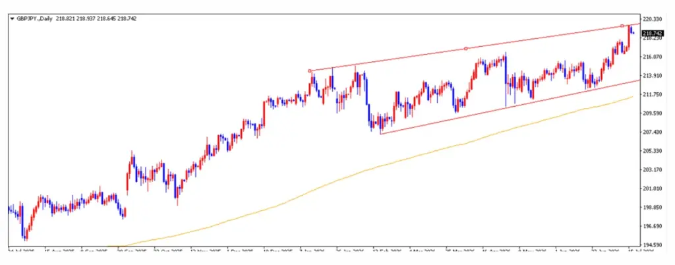Click the lowest candle at chart's far left
Screen dimensions: 675x265
[26, 236]
